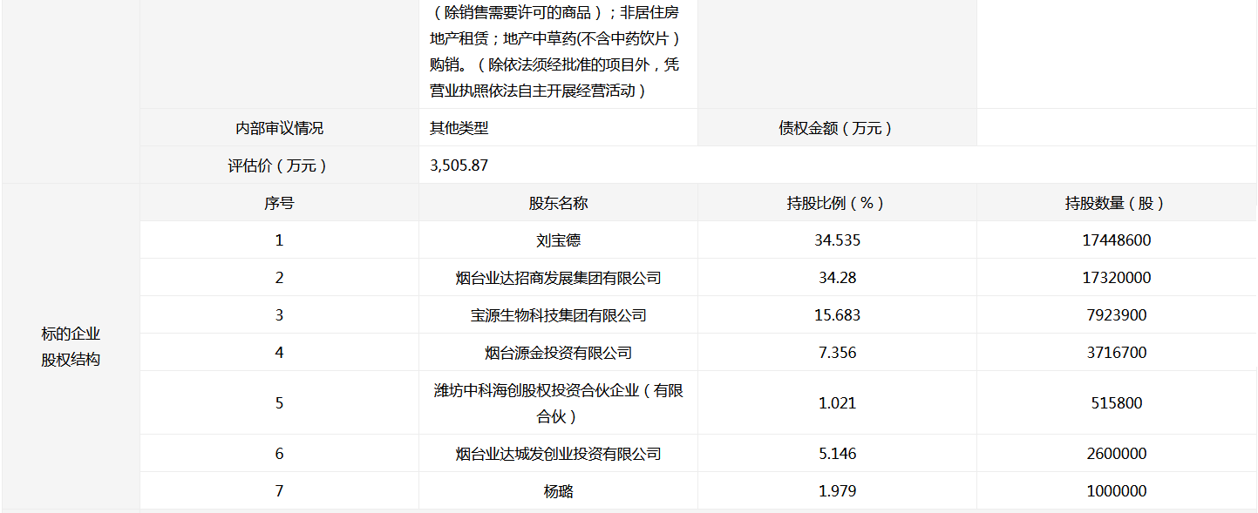The image size is (1258, 513).
Task: Click serial number 6 in 烟台业达城发 row
Action: point(279,454)
